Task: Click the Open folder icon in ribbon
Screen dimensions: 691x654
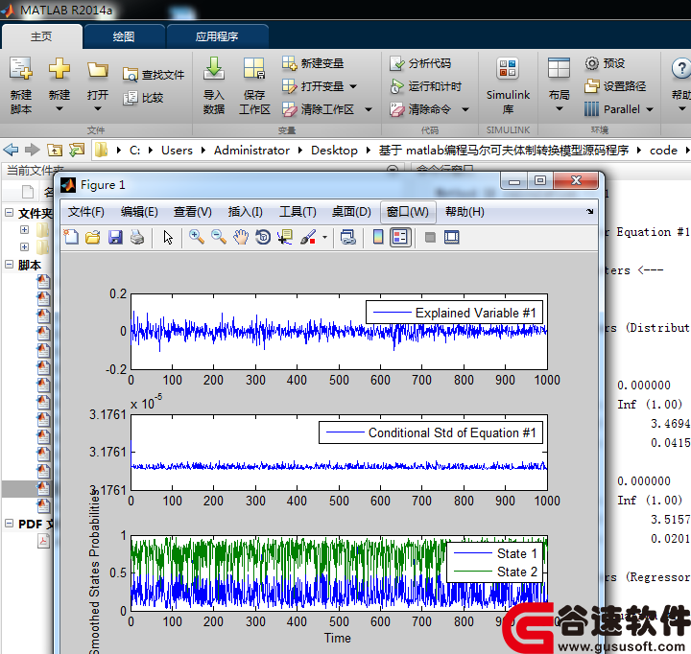Action: pos(97,70)
